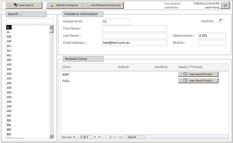Click into the First Name field

134,29
